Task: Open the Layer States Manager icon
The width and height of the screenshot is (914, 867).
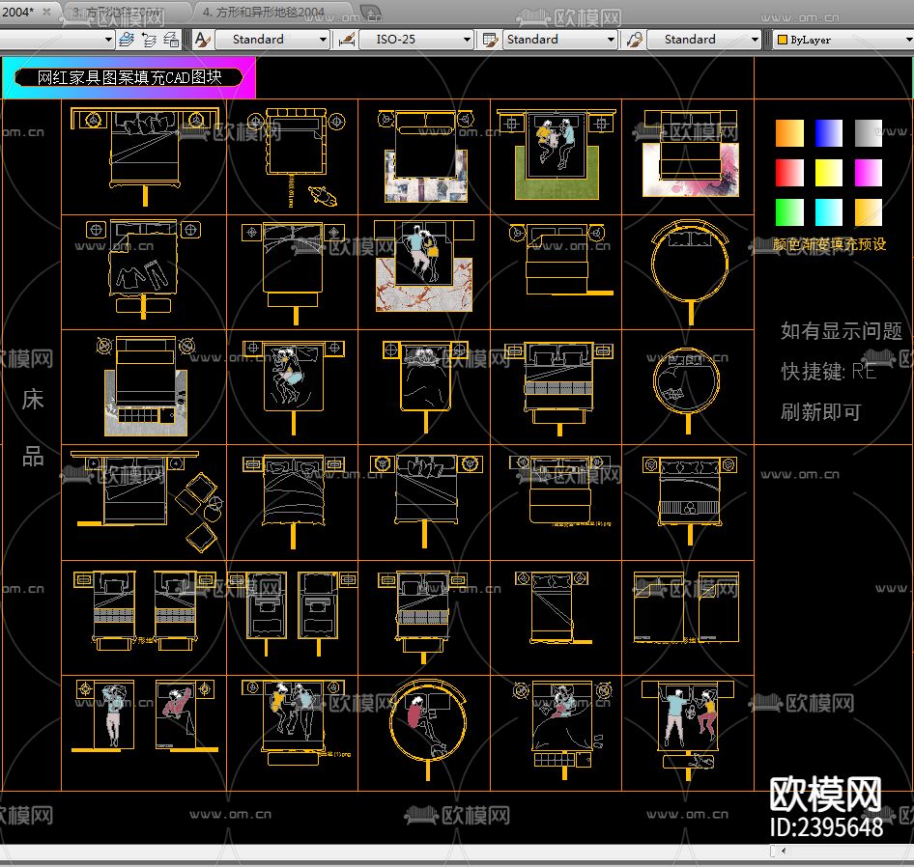Action: tap(171, 40)
